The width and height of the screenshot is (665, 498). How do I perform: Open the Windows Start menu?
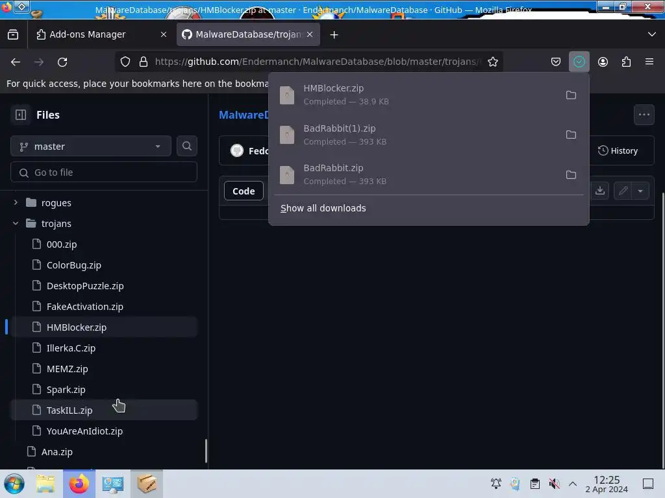(14, 484)
